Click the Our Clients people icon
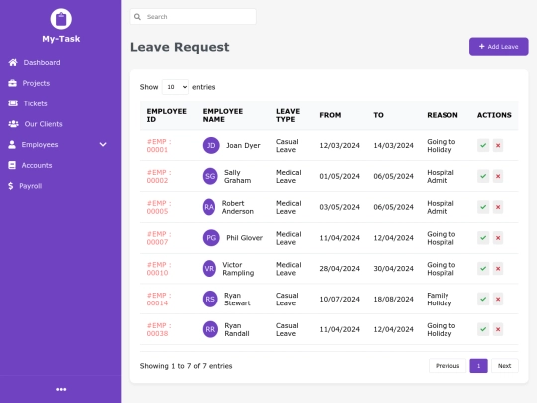Image resolution: width=537 pixels, height=403 pixels. pos(13,124)
